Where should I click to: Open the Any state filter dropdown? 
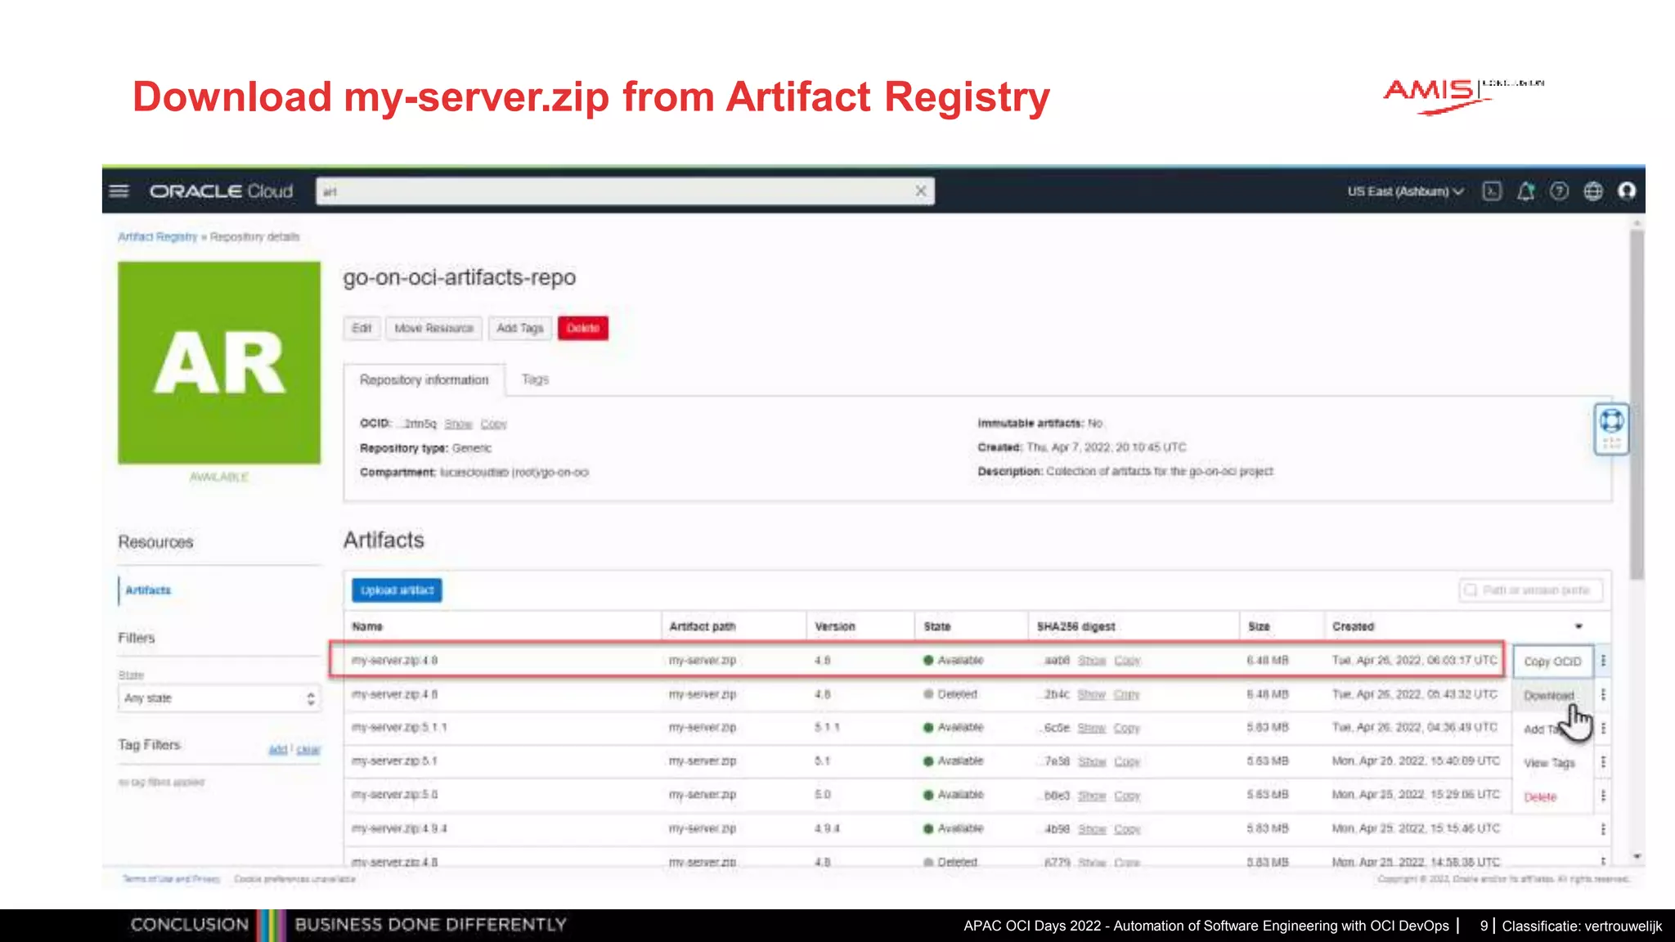(x=219, y=698)
